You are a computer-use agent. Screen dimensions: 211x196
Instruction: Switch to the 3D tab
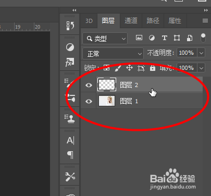click(89, 21)
